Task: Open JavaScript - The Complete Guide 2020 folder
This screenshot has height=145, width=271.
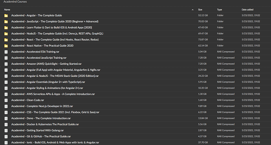Action: pyautogui.click(x=55, y=22)
